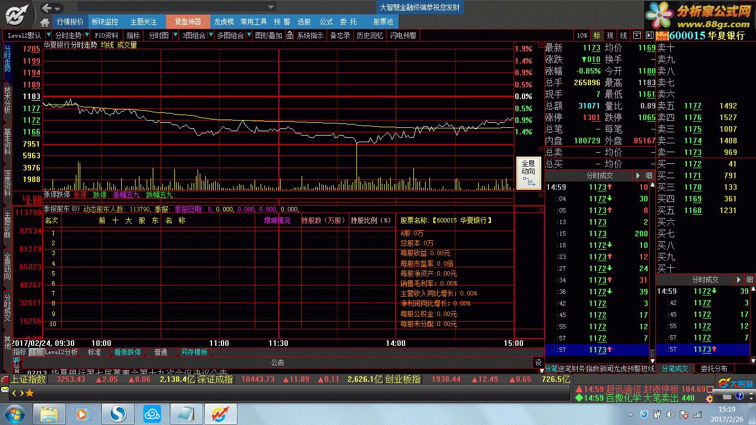
Task: Select the Level2分析 bottom tab
Action: coord(61,352)
